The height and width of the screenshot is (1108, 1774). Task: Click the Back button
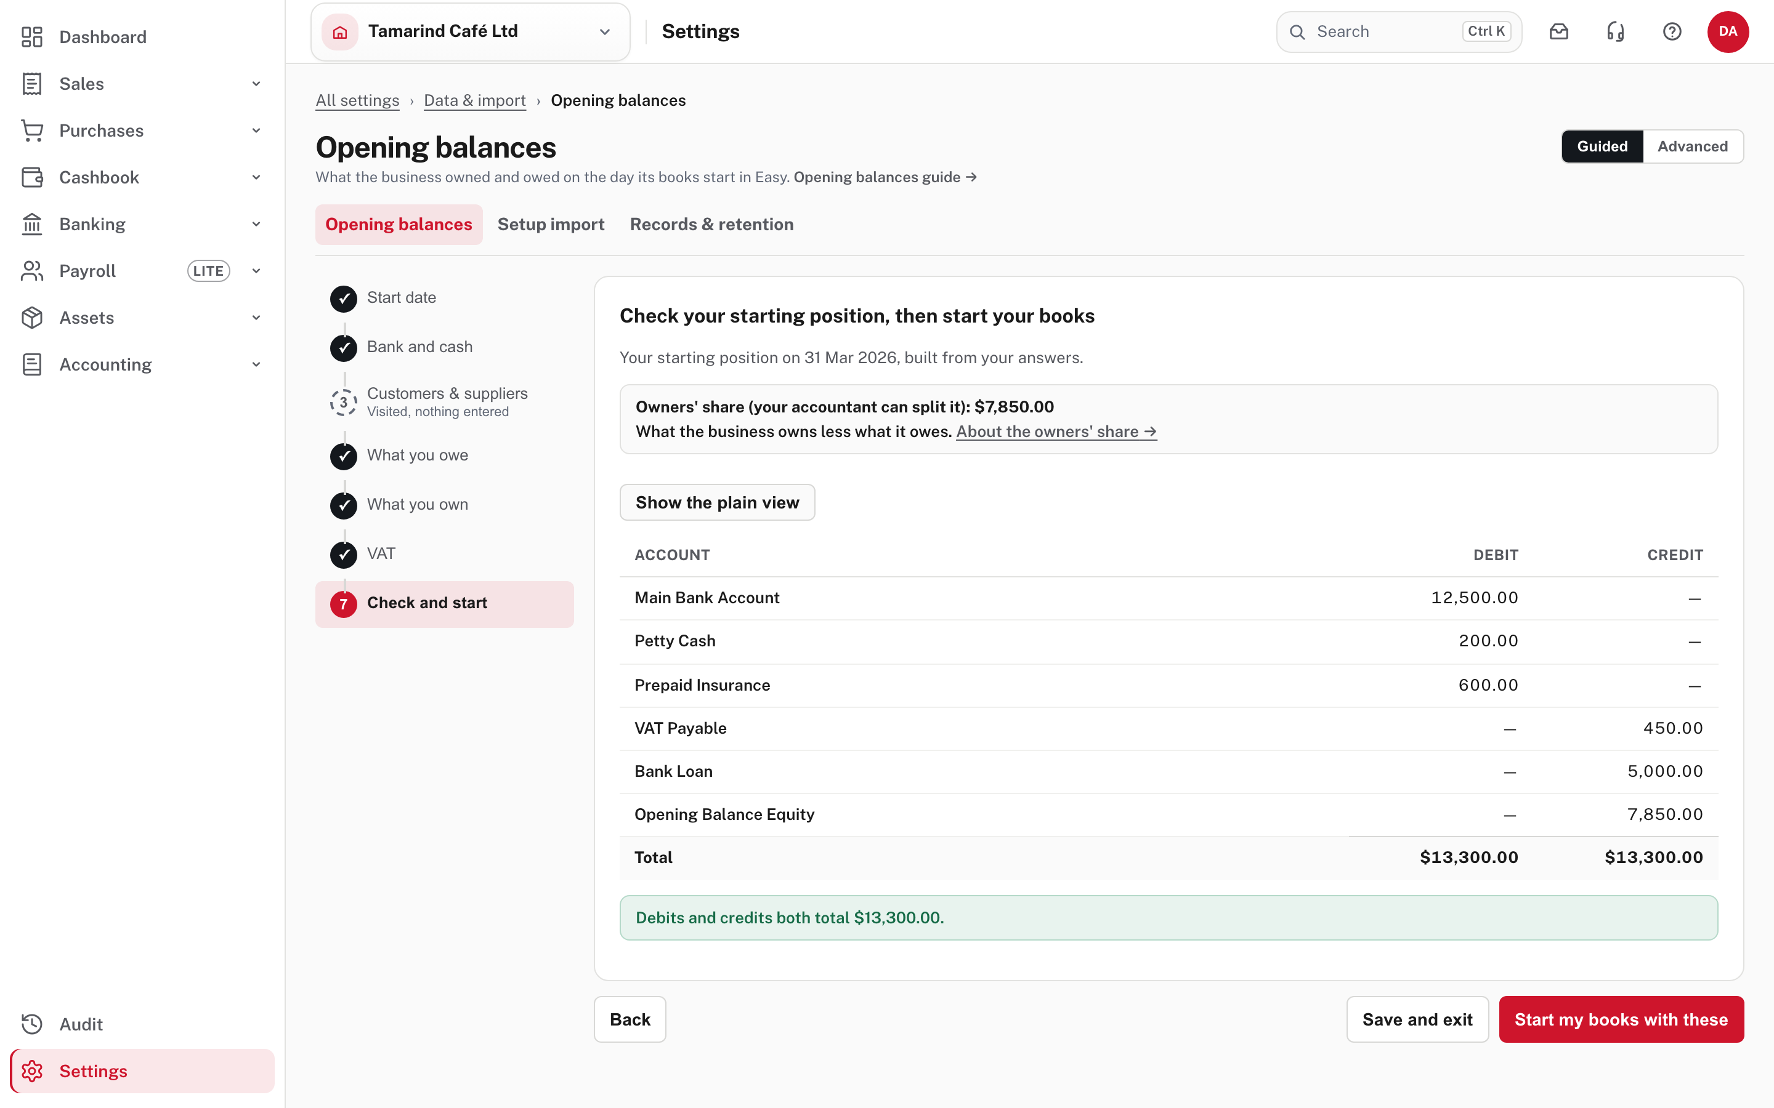630,1019
